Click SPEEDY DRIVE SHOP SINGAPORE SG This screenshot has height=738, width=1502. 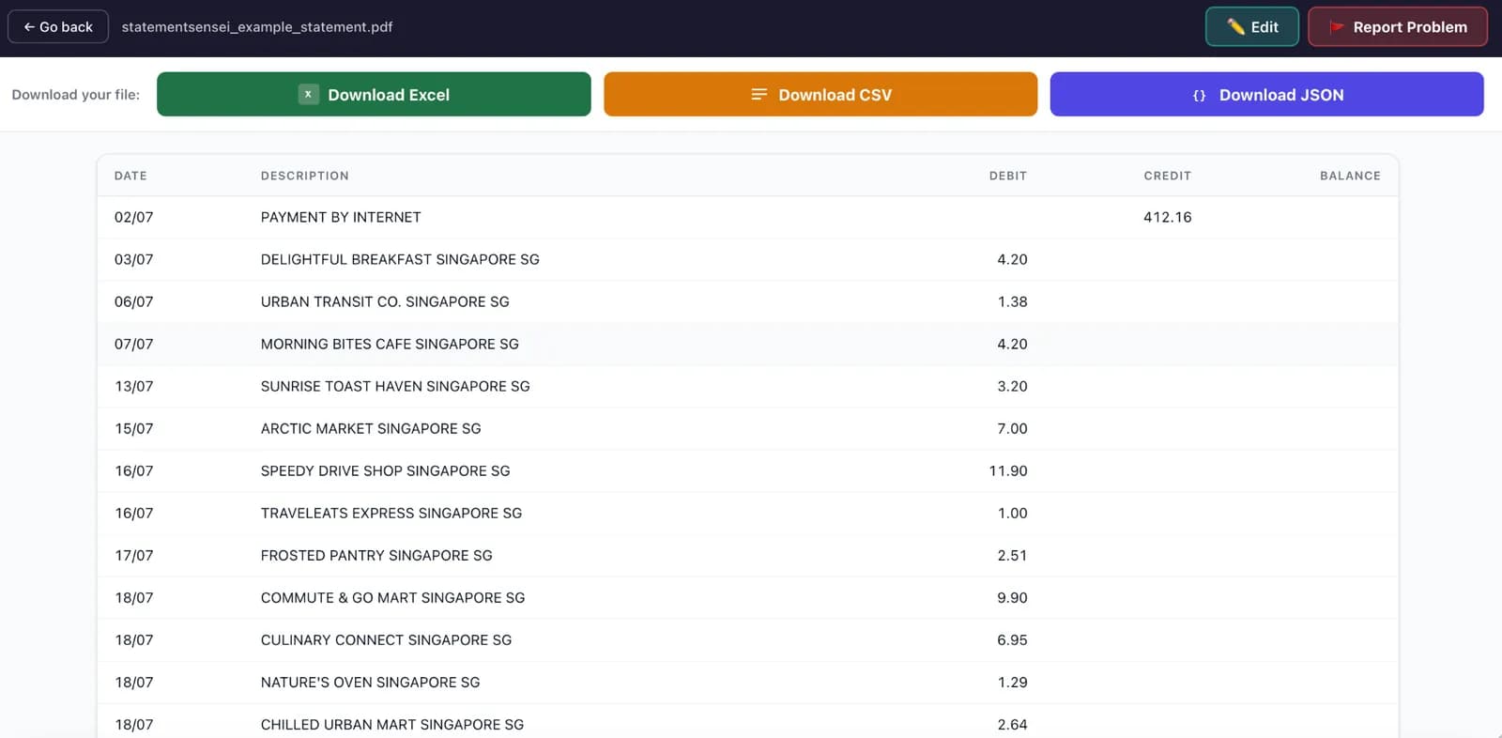386,470
